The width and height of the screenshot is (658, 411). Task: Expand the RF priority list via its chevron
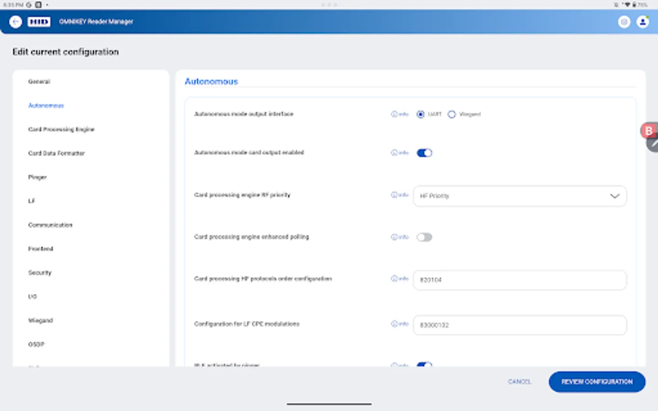(x=614, y=196)
